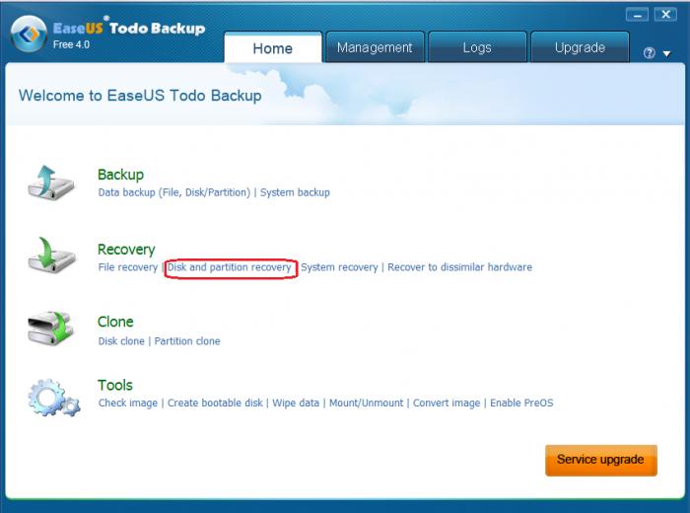Image resolution: width=690 pixels, height=513 pixels.
Task: Click the Service upgrade button
Action: 601,460
